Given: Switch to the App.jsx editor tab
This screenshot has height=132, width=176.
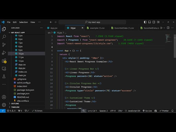Looking at the screenshot, I should [54, 28].
